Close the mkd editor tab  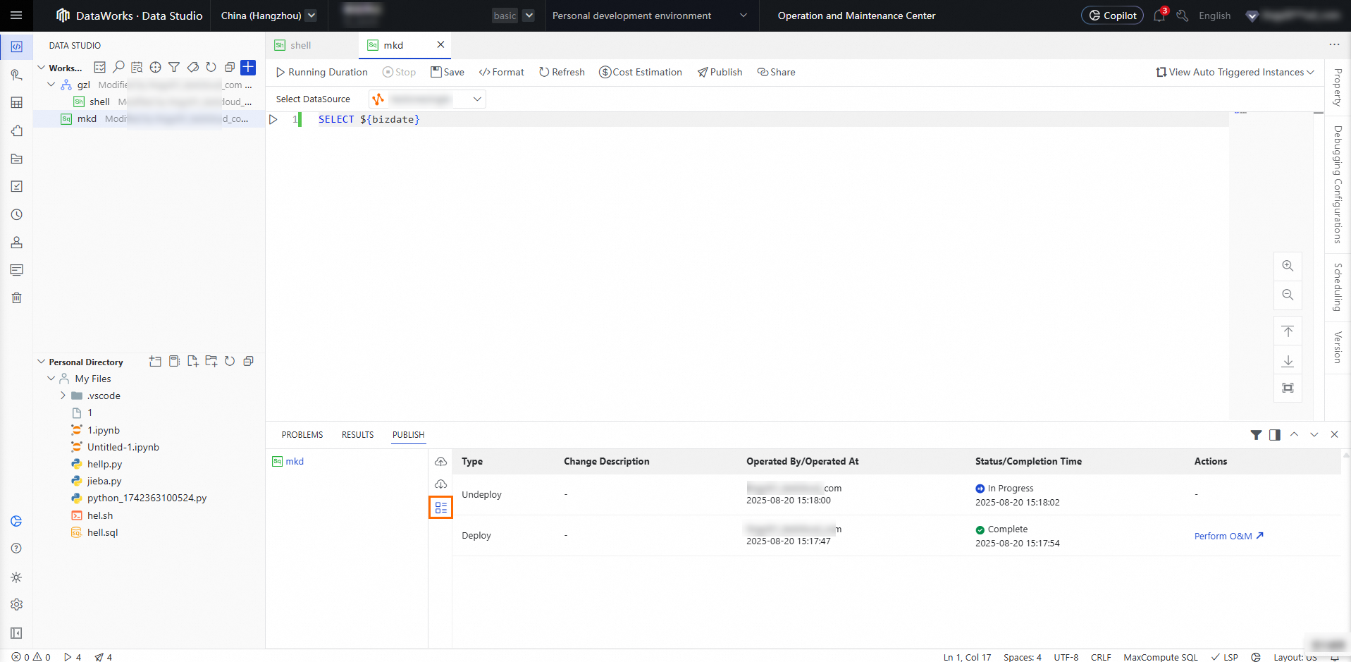(x=440, y=44)
